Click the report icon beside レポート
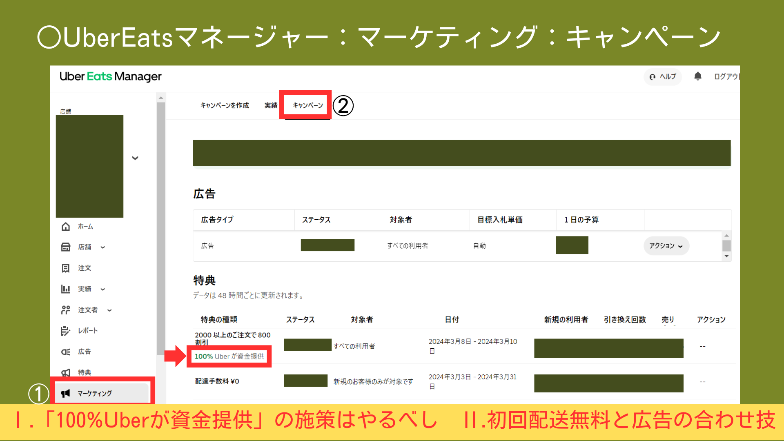Image resolution: width=784 pixels, height=441 pixels. 65,331
